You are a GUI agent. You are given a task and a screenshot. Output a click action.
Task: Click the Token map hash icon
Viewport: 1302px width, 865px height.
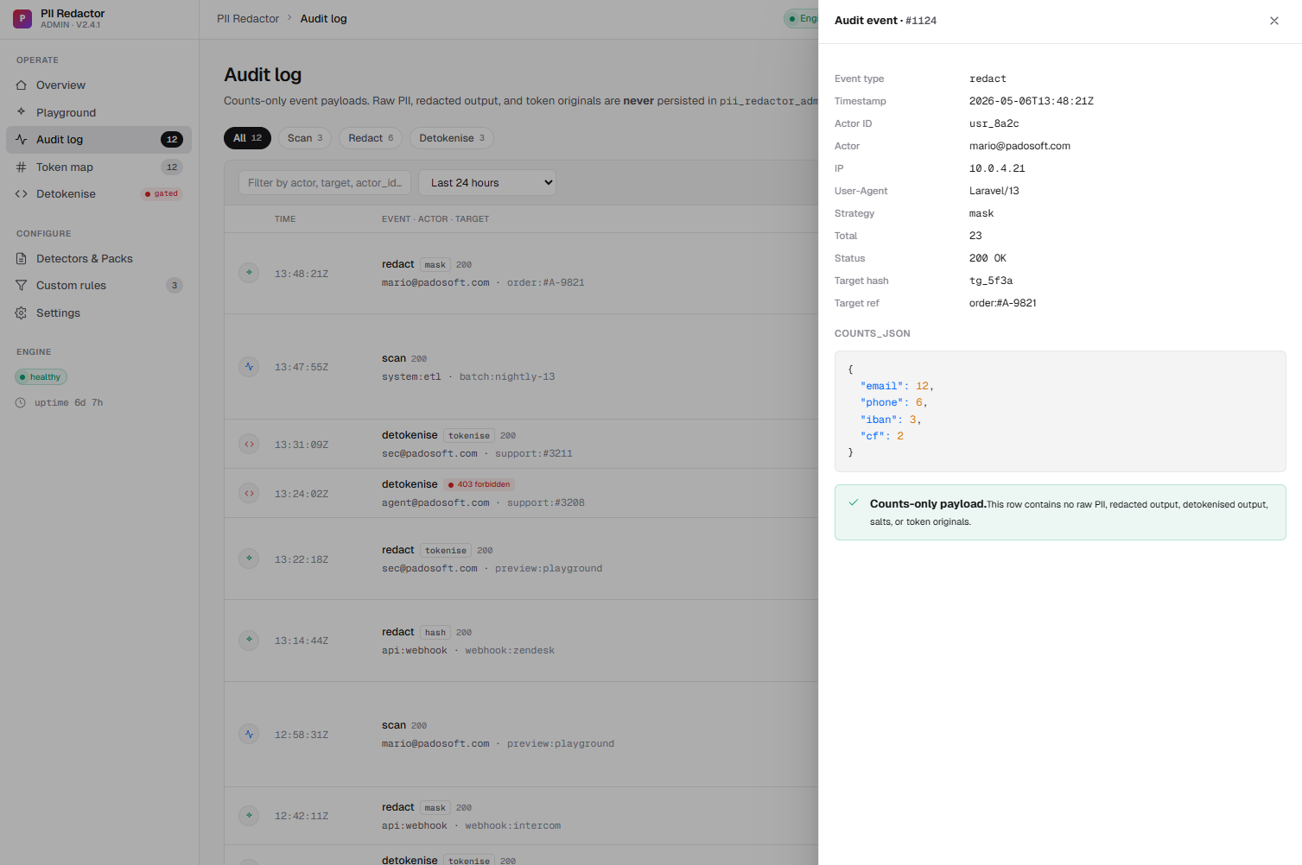[x=22, y=167]
